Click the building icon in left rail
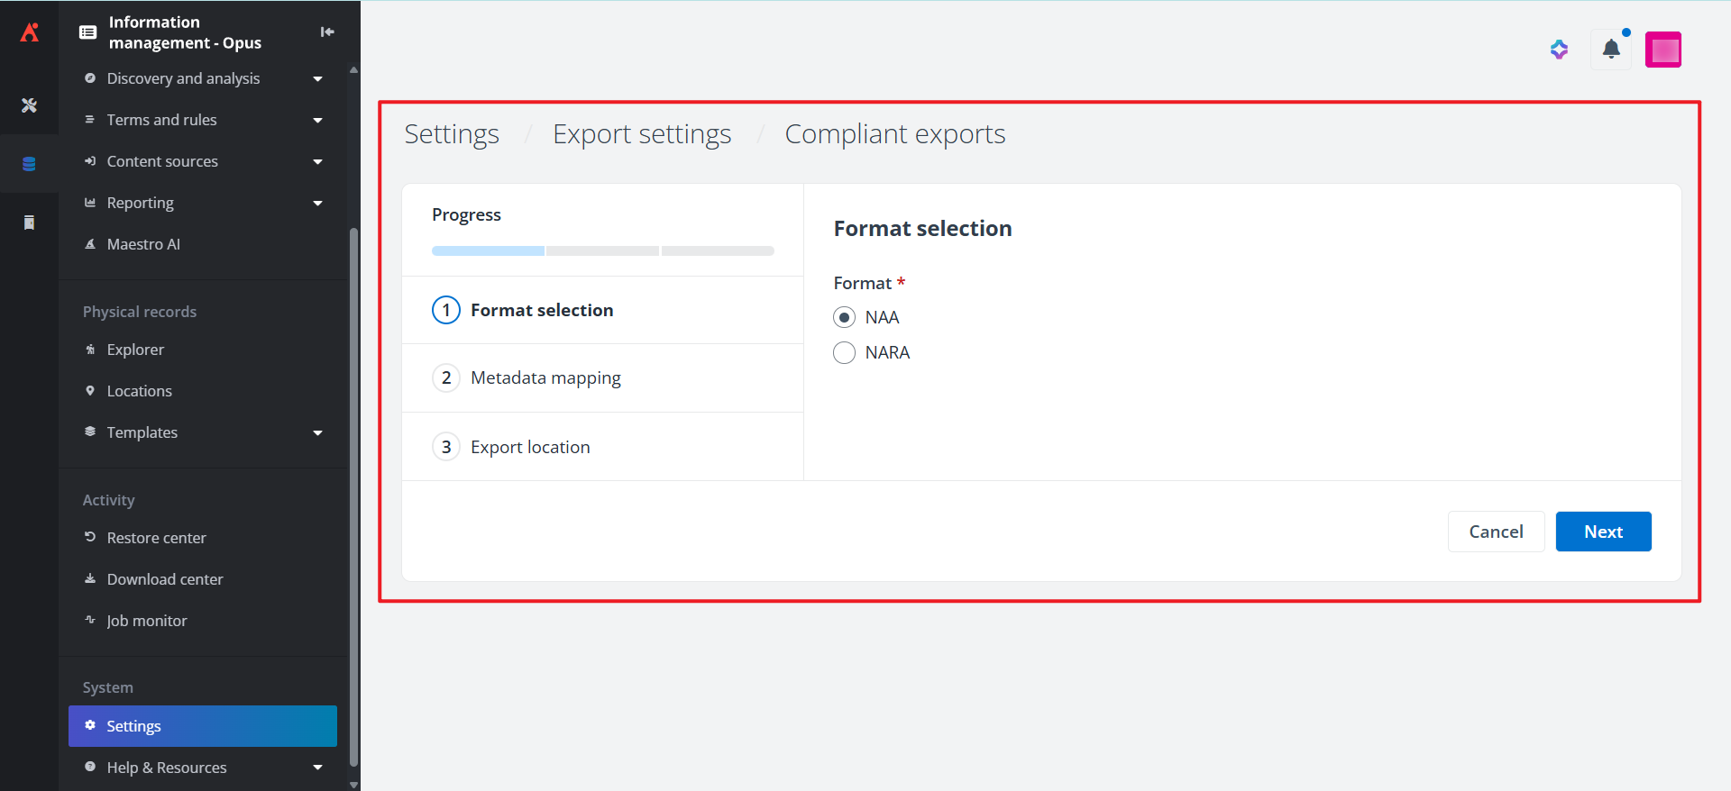The height and width of the screenshot is (791, 1731). tap(29, 223)
